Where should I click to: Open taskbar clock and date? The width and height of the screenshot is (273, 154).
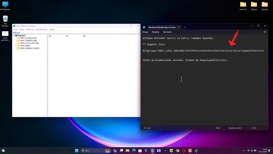(x=263, y=151)
